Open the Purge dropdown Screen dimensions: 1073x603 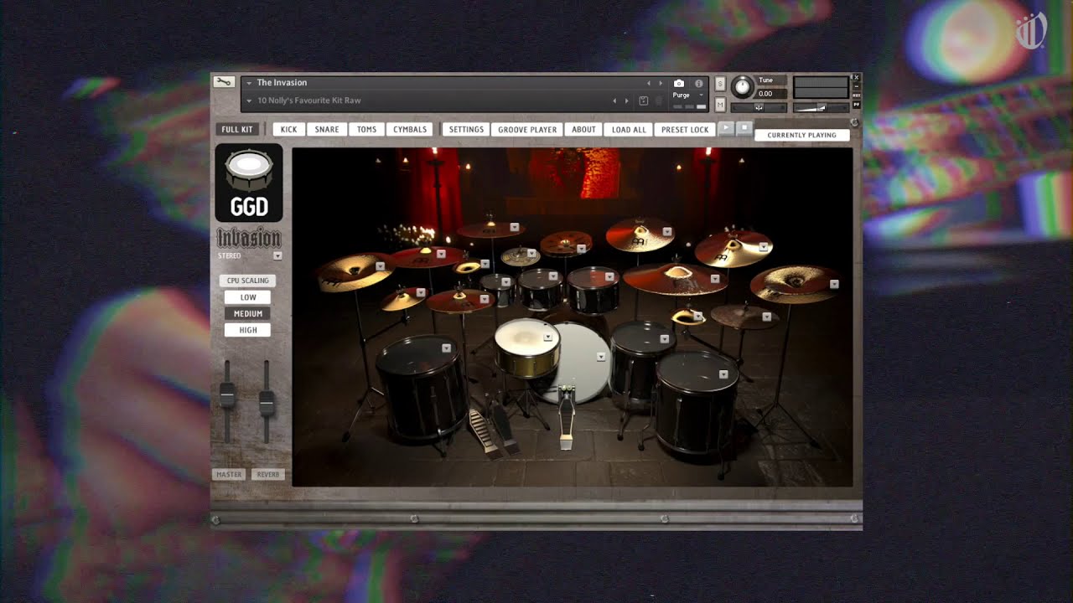click(687, 95)
